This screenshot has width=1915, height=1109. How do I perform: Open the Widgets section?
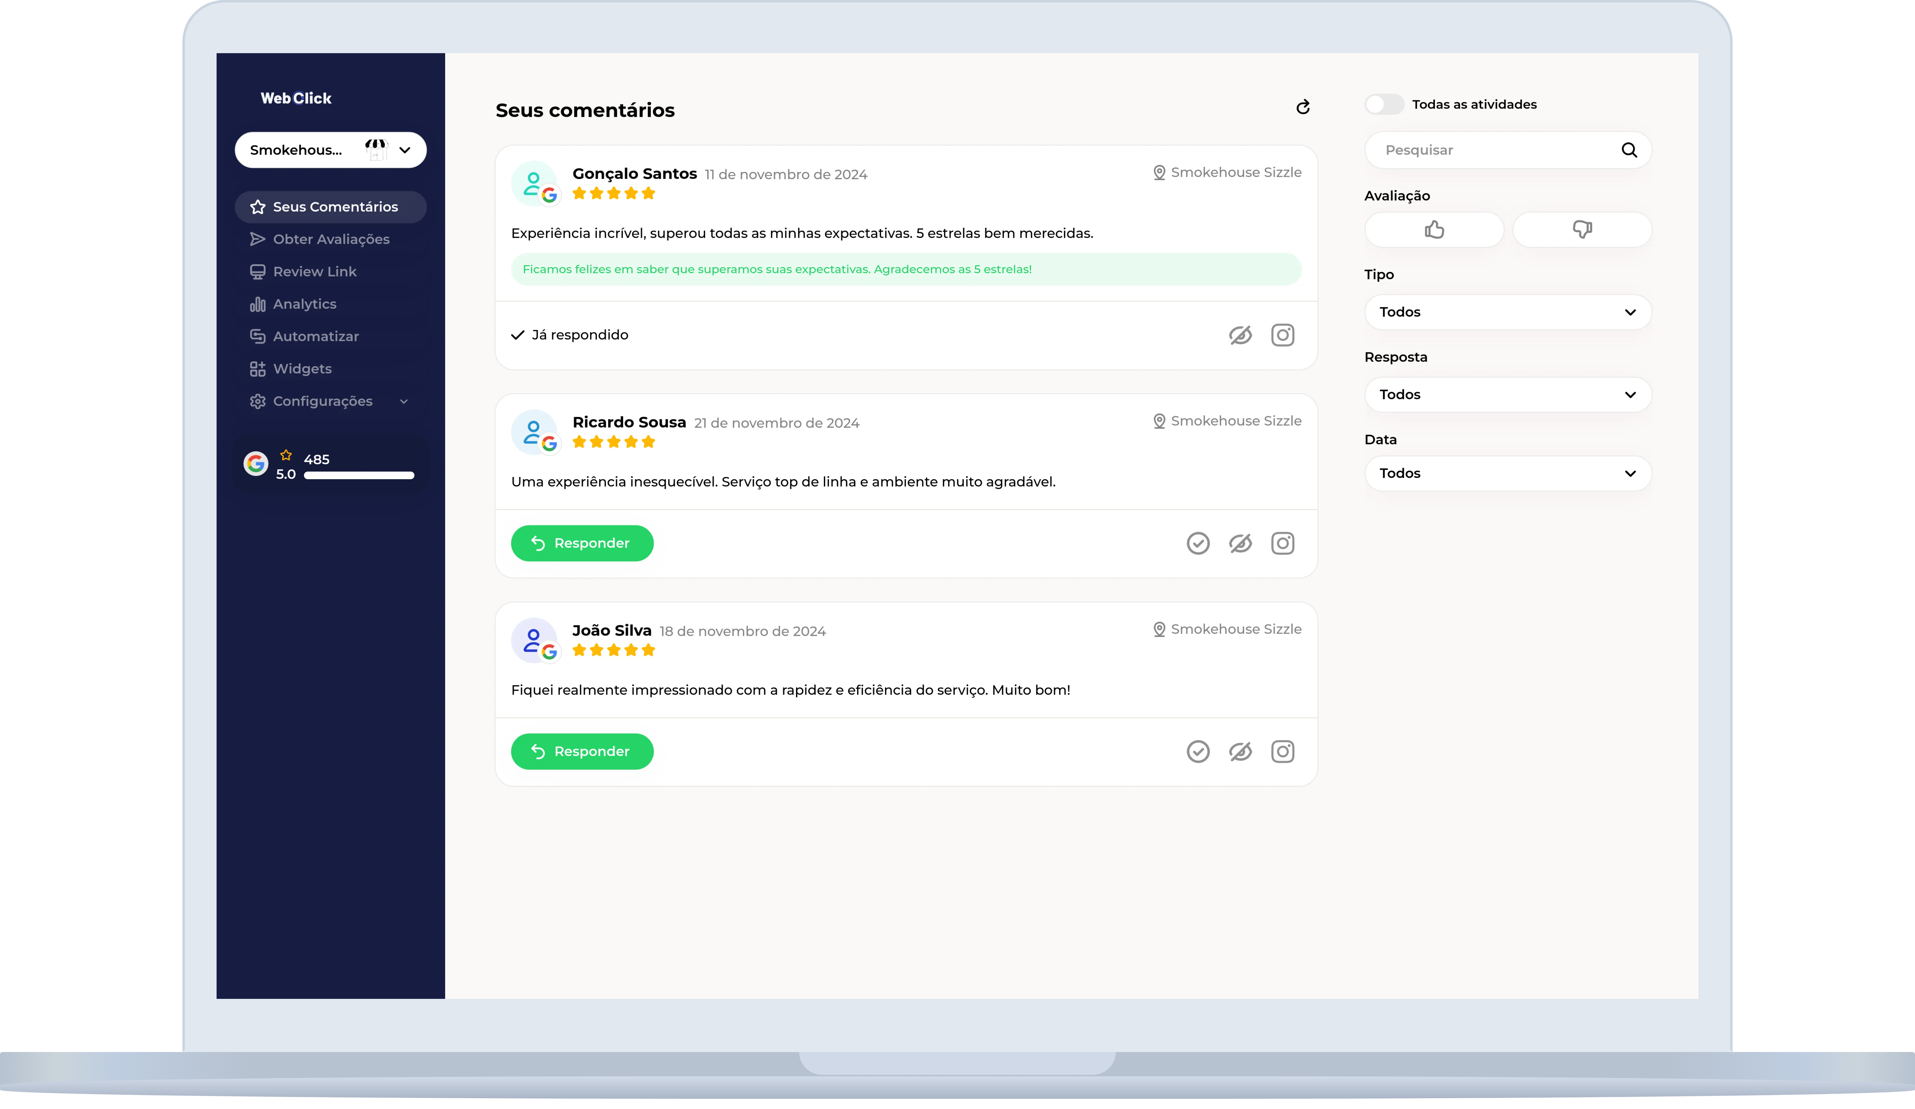[x=302, y=368]
